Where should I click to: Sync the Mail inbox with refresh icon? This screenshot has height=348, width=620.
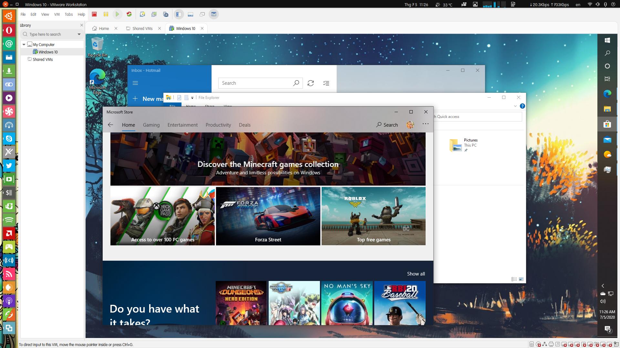click(311, 83)
